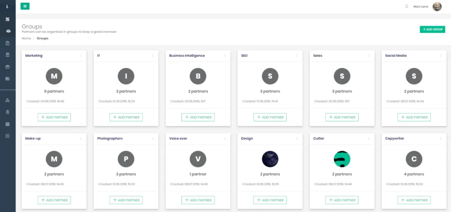Open the three-circles icon in the sidebar
This screenshot has width=451, height=212.
8,100
